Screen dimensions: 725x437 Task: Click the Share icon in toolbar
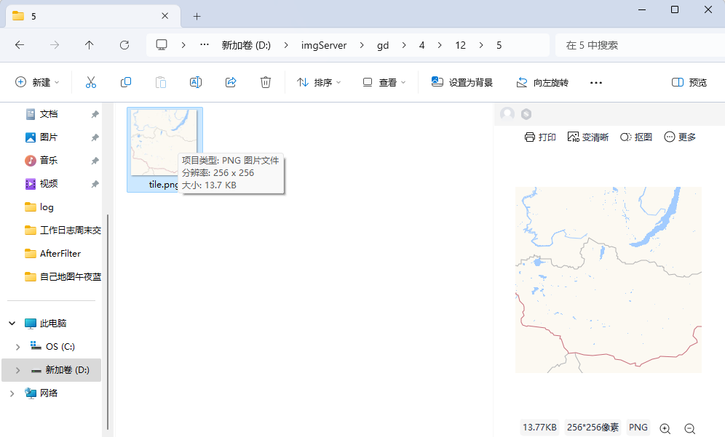pyautogui.click(x=231, y=82)
